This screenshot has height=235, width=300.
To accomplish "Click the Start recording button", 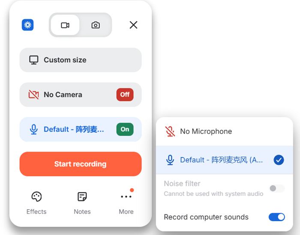I will [x=81, y=164].
